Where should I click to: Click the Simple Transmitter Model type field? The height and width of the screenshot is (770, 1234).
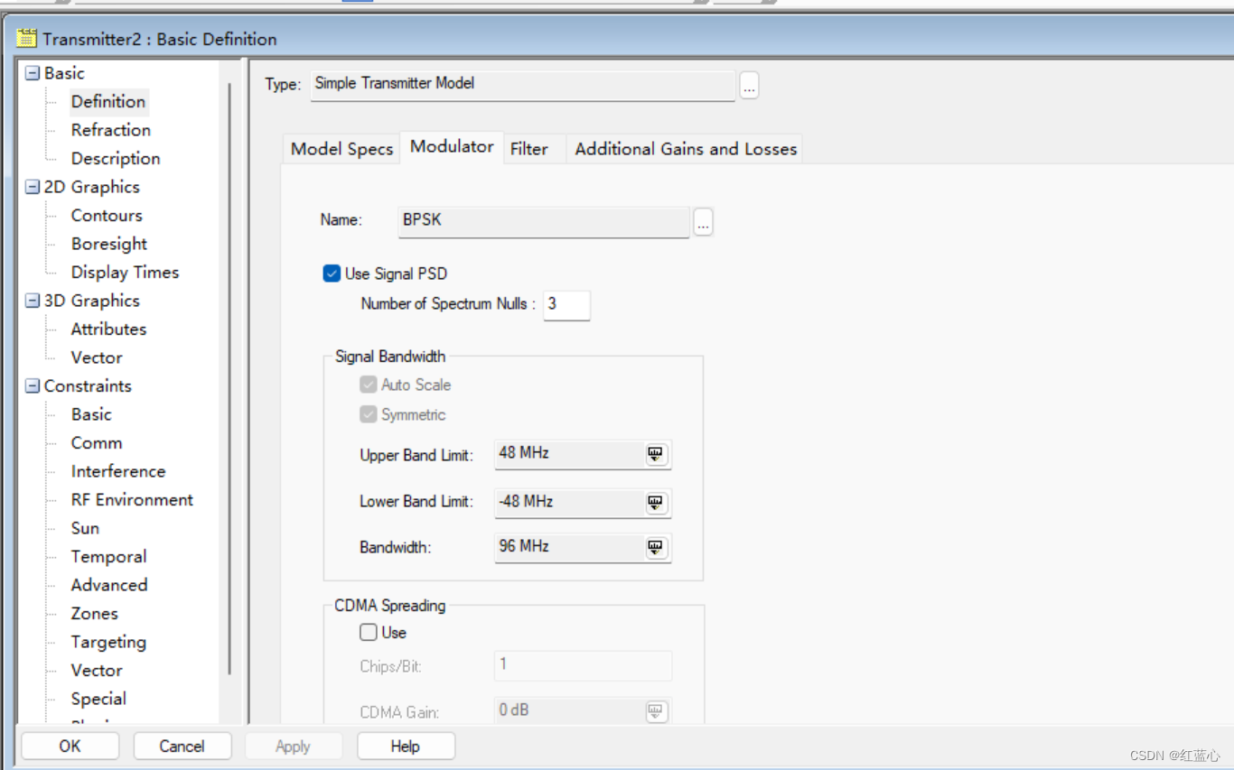523,85
